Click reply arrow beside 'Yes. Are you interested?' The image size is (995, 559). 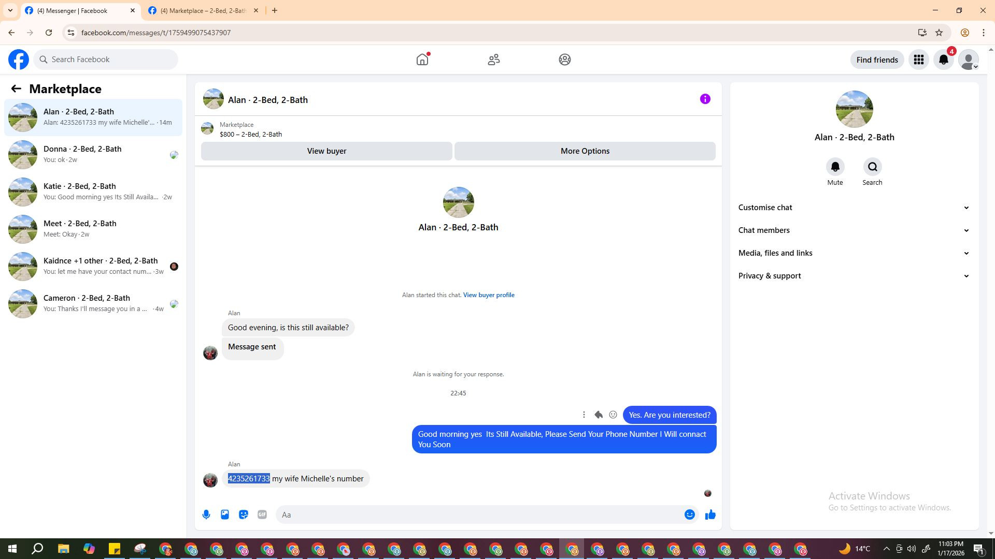pos(599,415)
